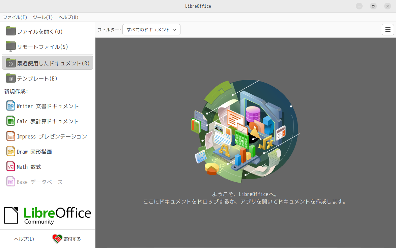396x248 pixels.
Task: Click the Remote Files folder icon
Action: tap(11, 46)
